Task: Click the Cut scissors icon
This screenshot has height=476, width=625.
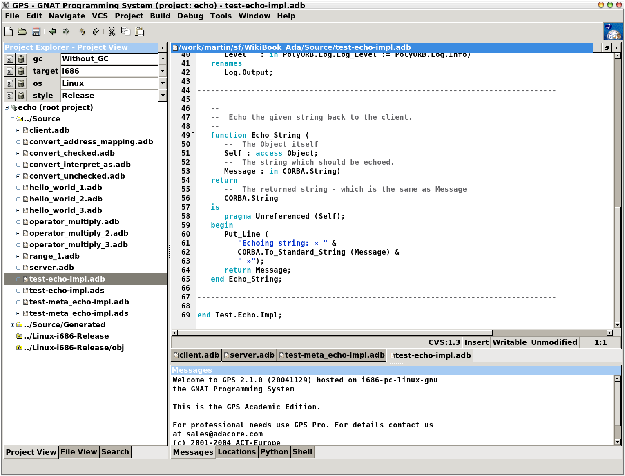Action: tap(112, 31)
